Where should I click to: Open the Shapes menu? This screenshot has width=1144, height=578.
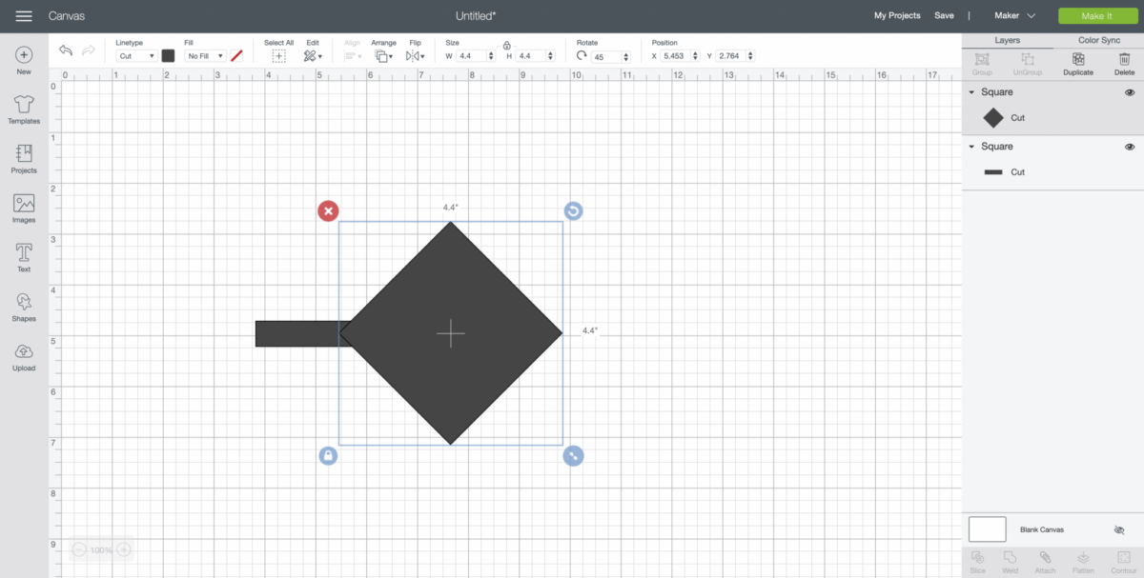(x=24, y=308)
